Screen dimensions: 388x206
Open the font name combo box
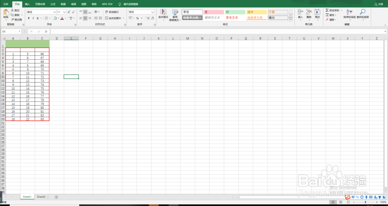tap(42, 12)
